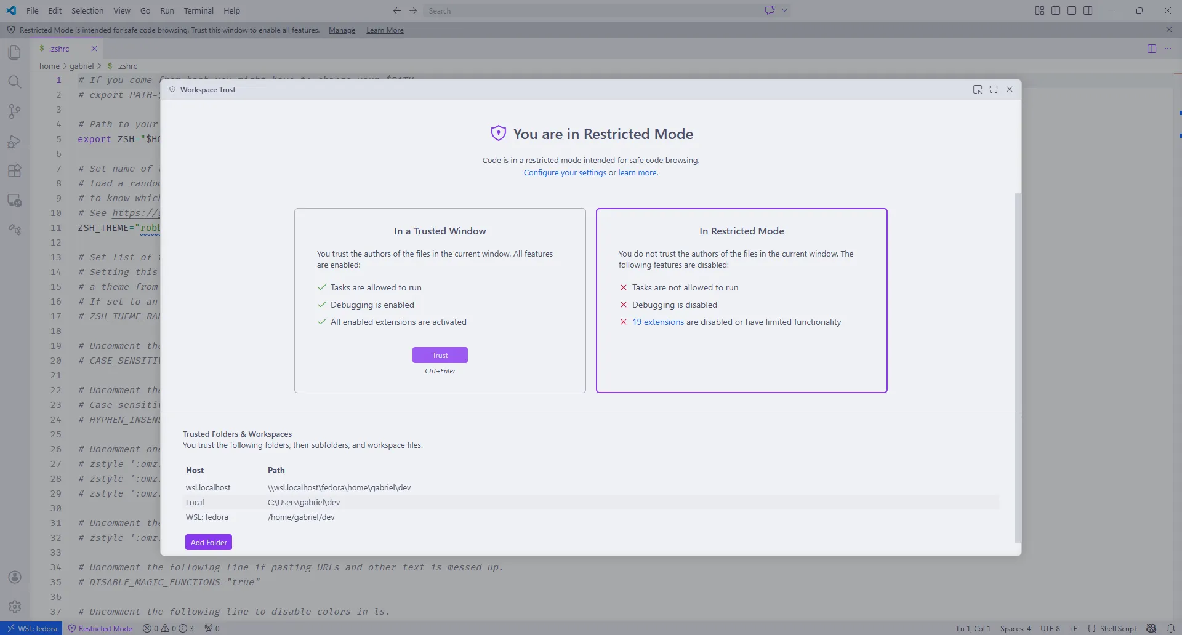This screenshot has width=1182, height=635.
Task: Change the UTF-8 file encoding
Action: tap(1050, 628)
